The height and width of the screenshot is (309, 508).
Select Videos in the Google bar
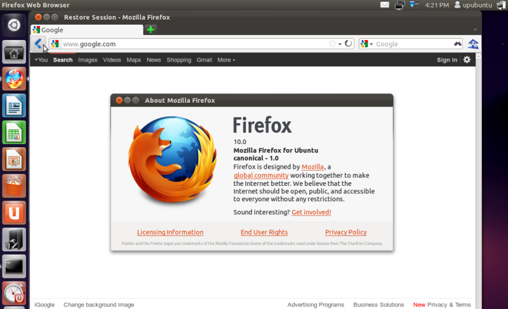pyautogui.click(x=112, y=60)
